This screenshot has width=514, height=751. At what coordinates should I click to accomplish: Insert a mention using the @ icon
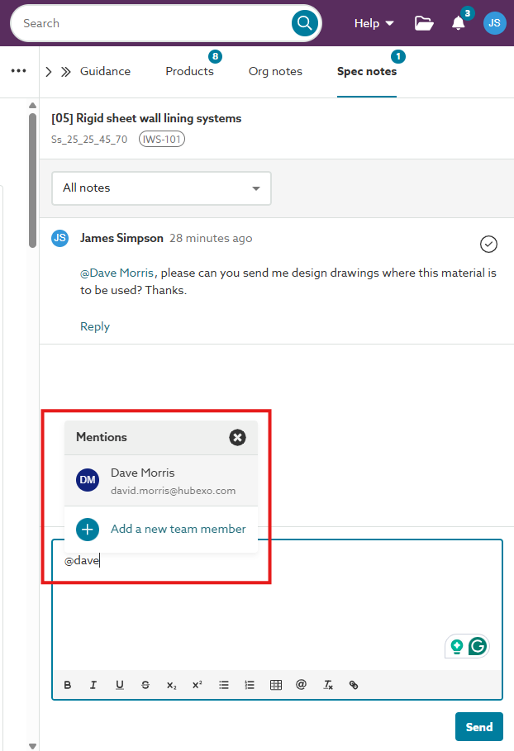[x=301, y=684]
